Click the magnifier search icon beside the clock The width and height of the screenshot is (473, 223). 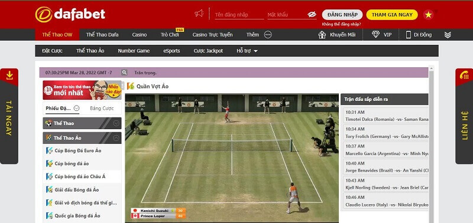coord(124,73)
